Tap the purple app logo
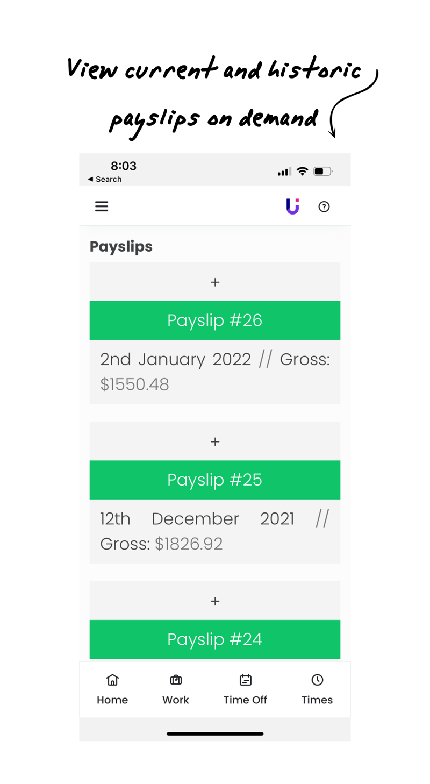This screenshot has width=430, height=784. coord(292,206)
